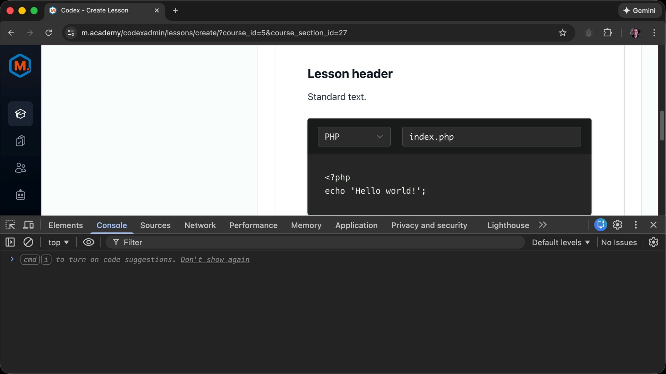
Task: Toggle the device toolbar emulation icon
Action: click(x=28, y=225)
